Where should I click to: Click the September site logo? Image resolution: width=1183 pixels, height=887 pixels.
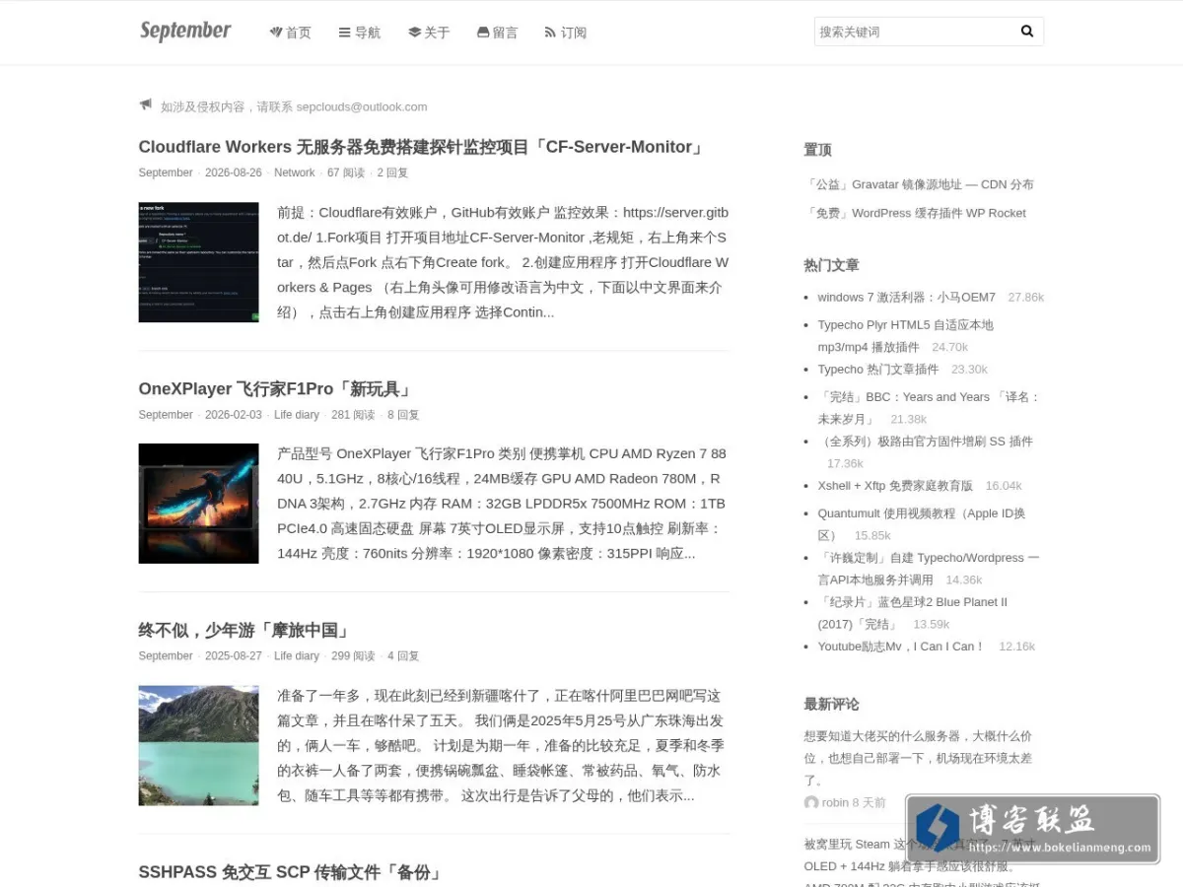(x=185, y=32)
